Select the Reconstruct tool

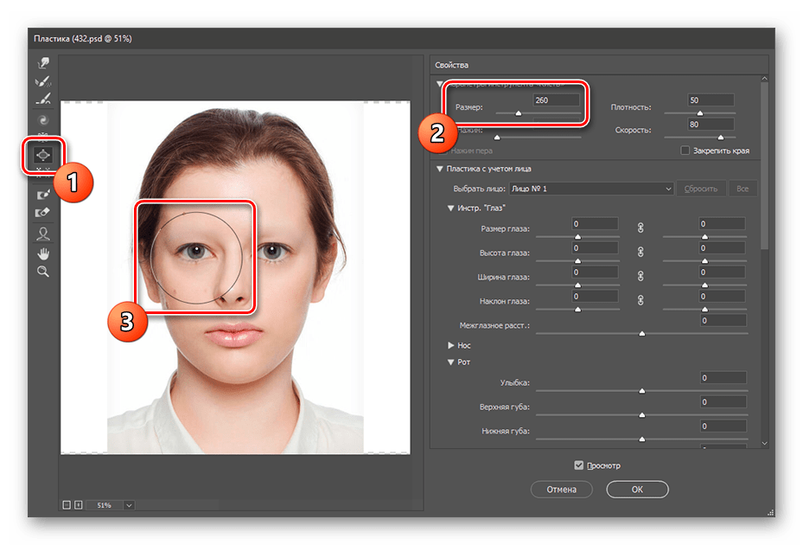pyautogui.click(x=43, y=81)
